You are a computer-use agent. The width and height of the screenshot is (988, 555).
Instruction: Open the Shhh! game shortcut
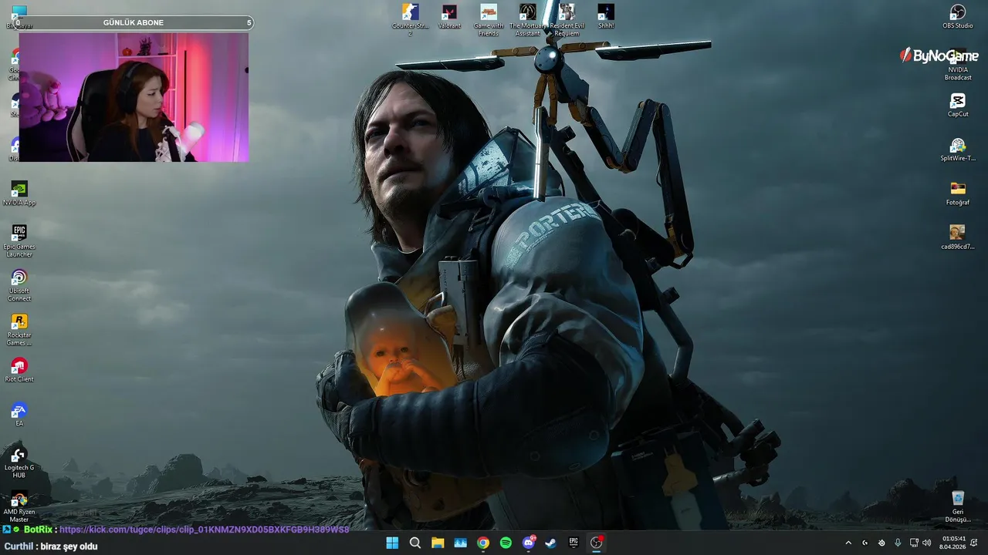click(x=606, y=17)
